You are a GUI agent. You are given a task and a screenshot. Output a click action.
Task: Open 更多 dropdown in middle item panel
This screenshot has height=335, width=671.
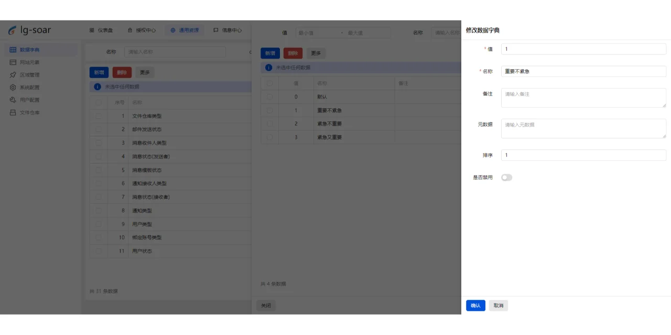[x=316, y=53]
